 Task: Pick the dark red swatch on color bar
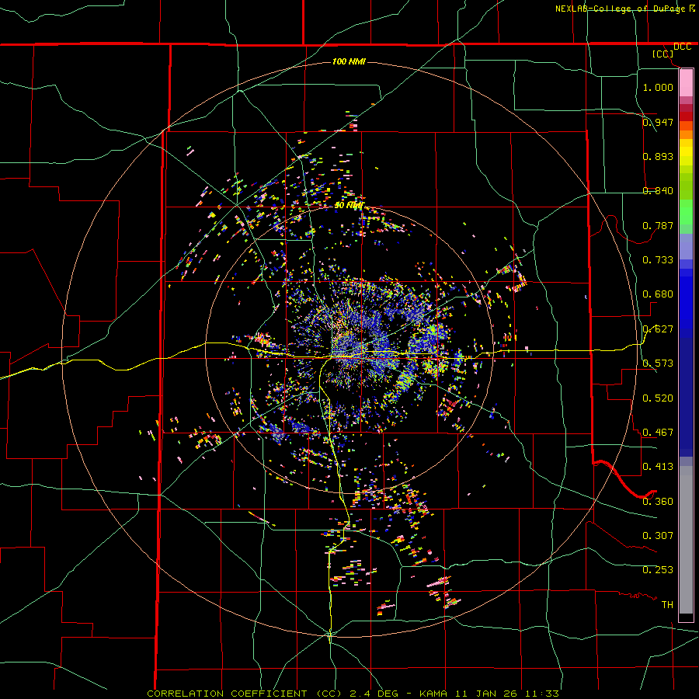click(x=686, y=116)
